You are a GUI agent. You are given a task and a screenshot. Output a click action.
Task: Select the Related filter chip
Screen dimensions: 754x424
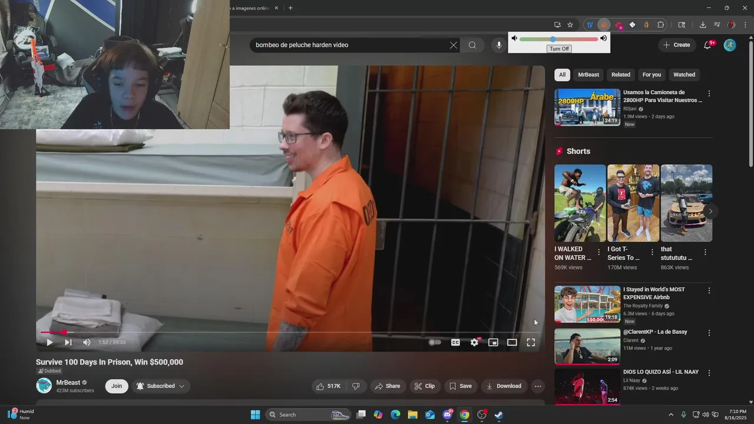coord(621,75)
